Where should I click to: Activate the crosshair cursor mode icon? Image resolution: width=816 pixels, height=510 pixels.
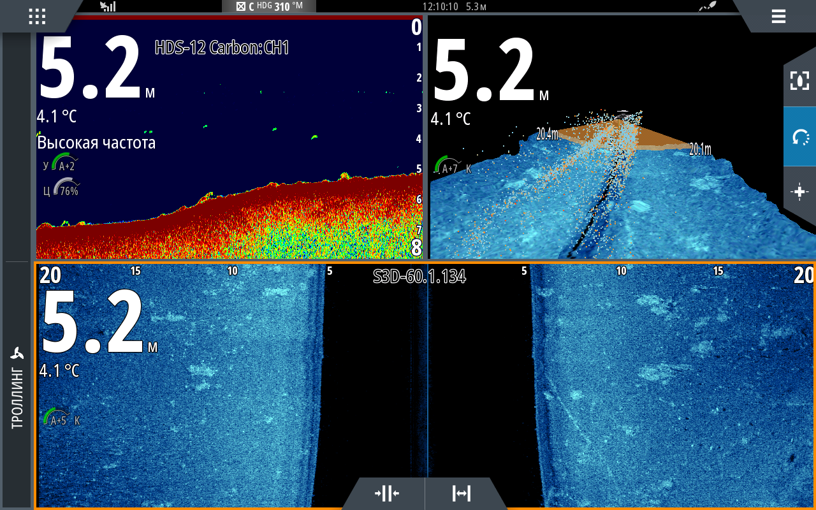click(x=800, y=193)
